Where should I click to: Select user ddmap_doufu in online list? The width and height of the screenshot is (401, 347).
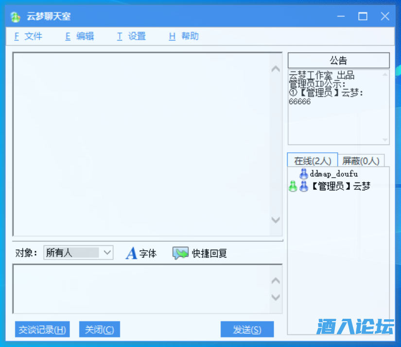coord(333,174)
